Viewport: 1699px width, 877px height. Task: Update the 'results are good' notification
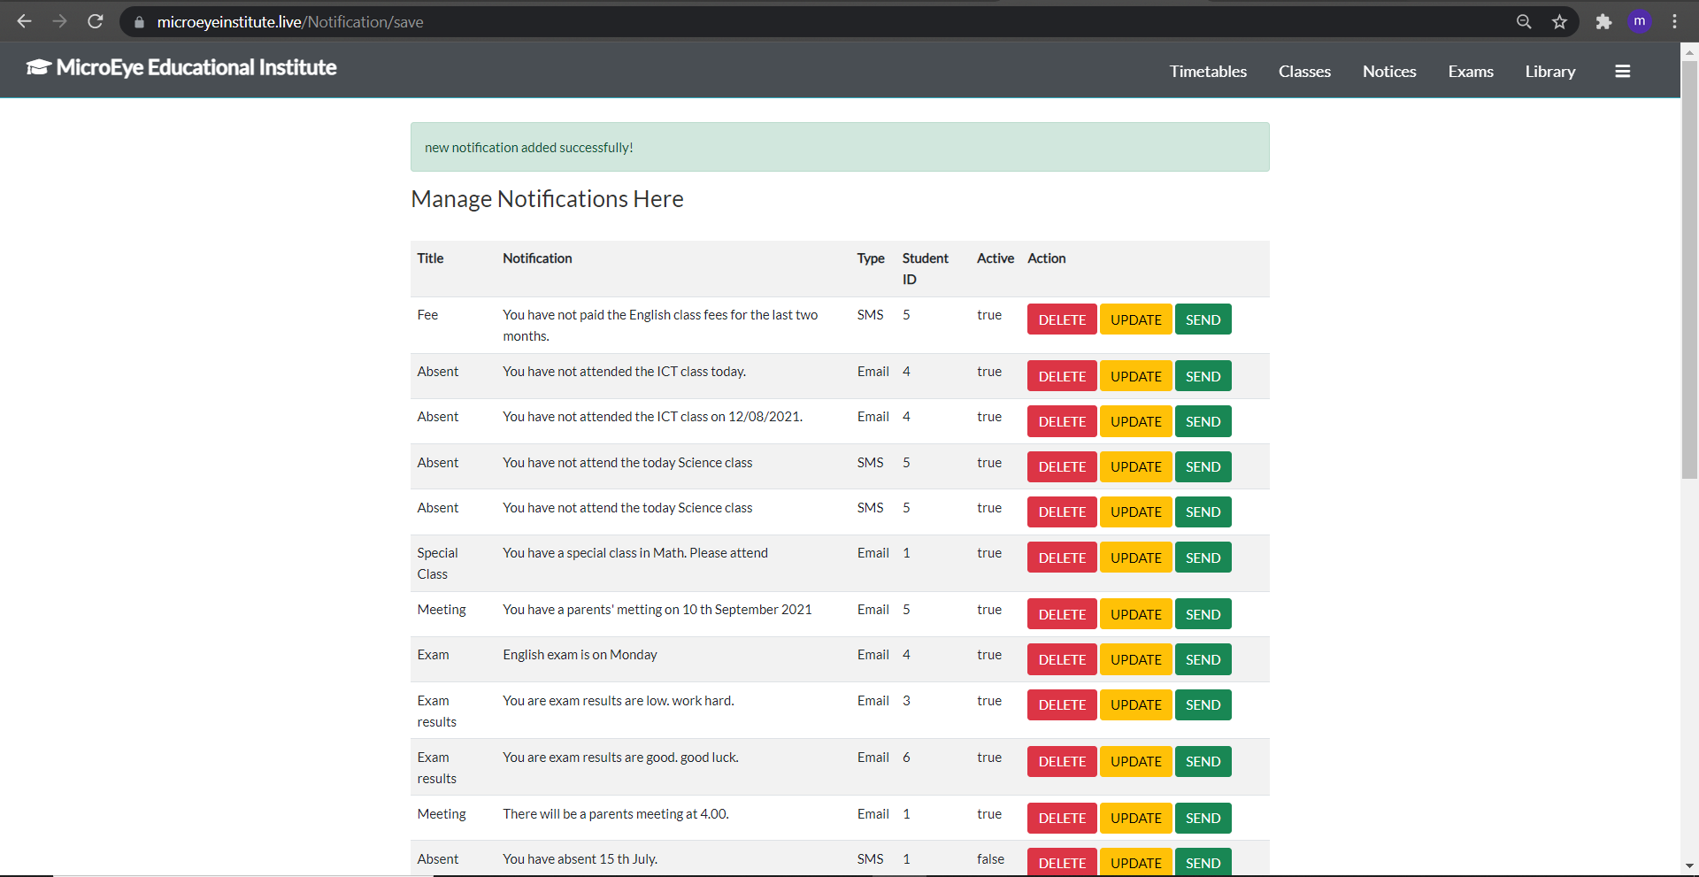[x=1135, y=761]
